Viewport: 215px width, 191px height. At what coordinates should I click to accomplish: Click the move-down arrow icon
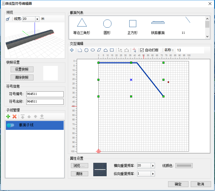pos(35,117)
